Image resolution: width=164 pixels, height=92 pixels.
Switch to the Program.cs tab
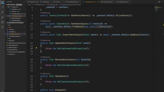coord(33,2)
